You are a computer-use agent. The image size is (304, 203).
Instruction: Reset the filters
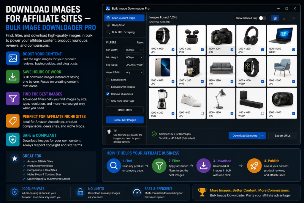(x=140, y=43)
